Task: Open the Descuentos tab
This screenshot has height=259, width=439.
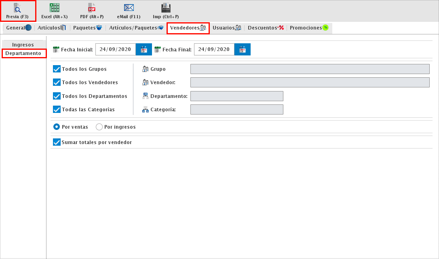Action: 266,28
